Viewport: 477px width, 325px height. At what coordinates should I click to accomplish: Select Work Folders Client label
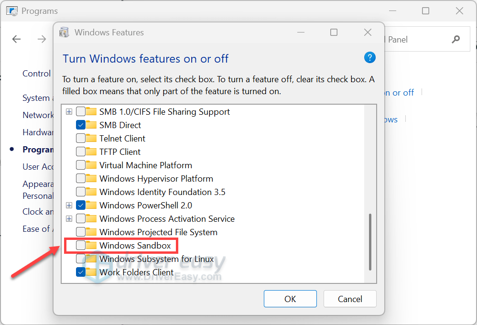[x=136, y=272]
